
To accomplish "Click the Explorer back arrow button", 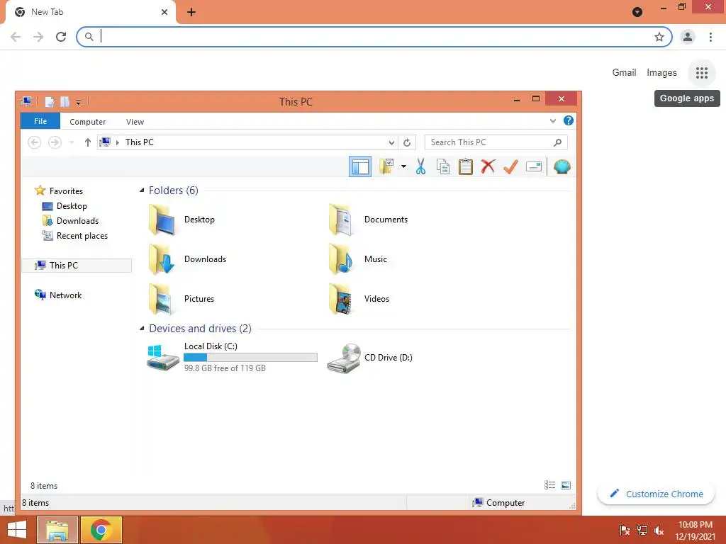I will point(34,142).
